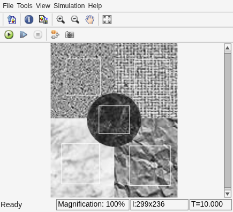Click the dark circular texture in the image
Viewport: 233px width, 212px height.
coord(114,120)
